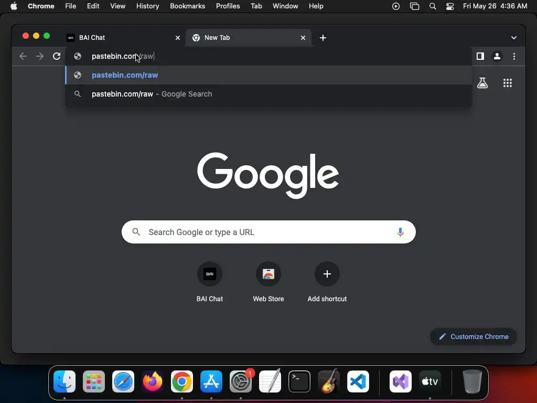Viewport: 537px width, 403px height.
Task: Open Launchpad from the Dock
Action: pos(94,381)
